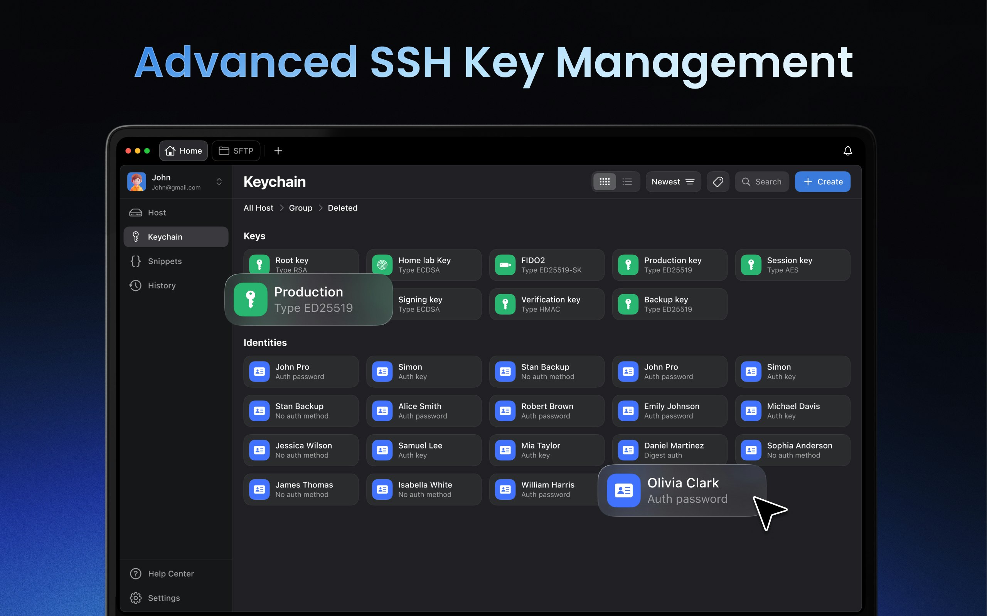The width and height of the screenshot is (987, 616).
Task: Click the Home lab Key fingerprint icon
Action: tap(382, 265)
